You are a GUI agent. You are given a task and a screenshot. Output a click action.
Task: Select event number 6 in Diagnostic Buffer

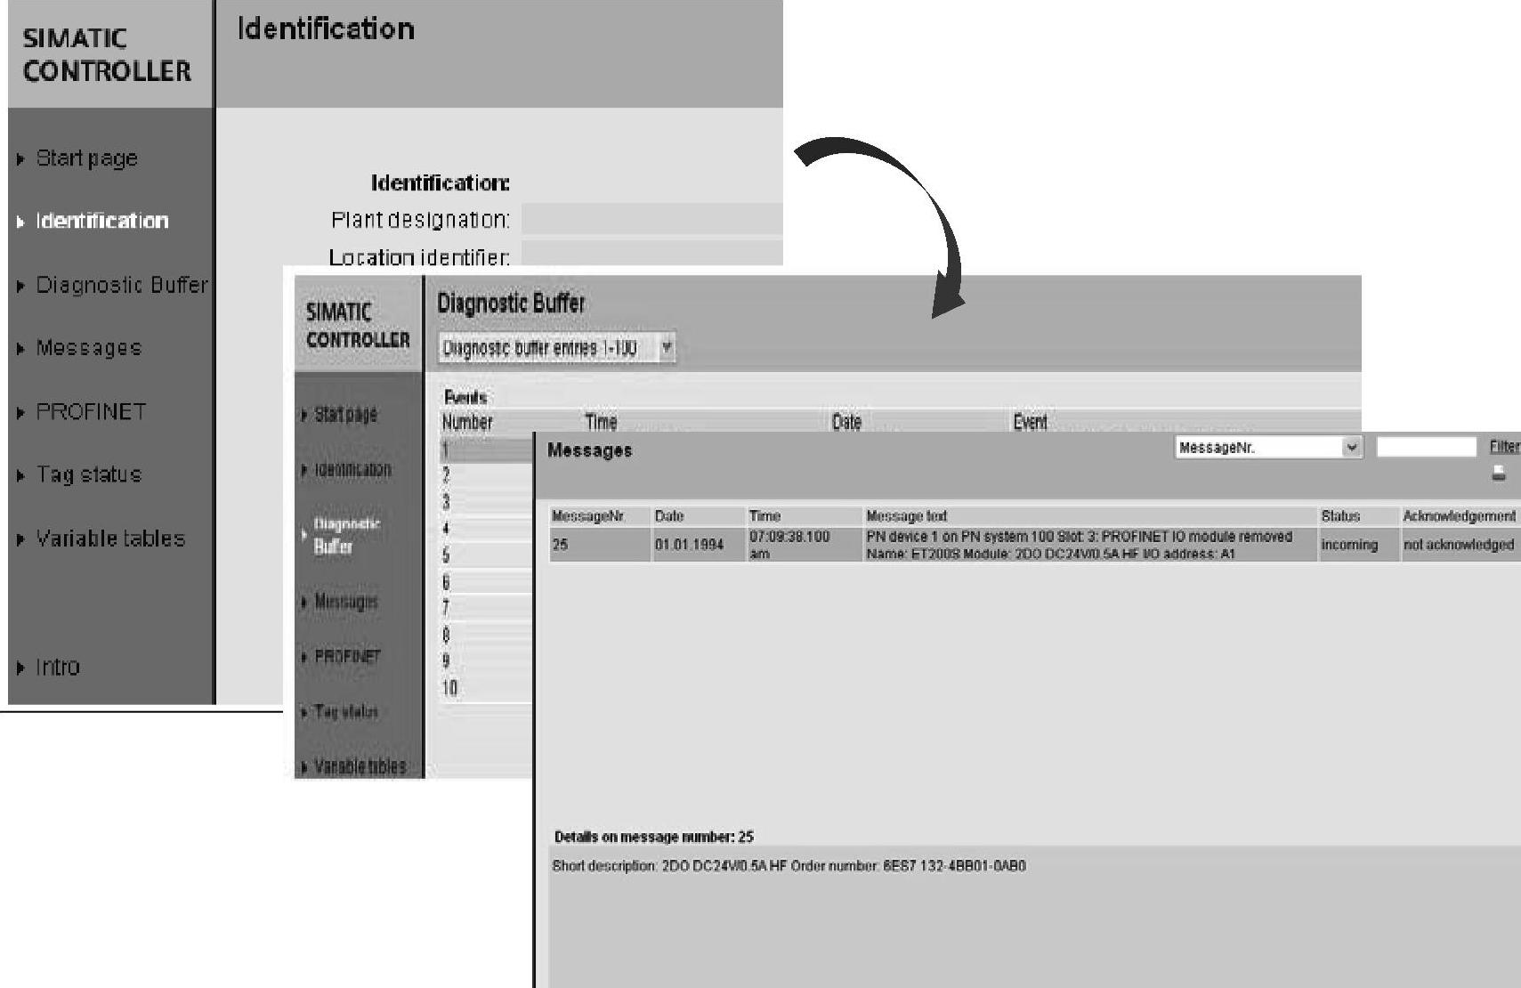[x=486, y=582]
